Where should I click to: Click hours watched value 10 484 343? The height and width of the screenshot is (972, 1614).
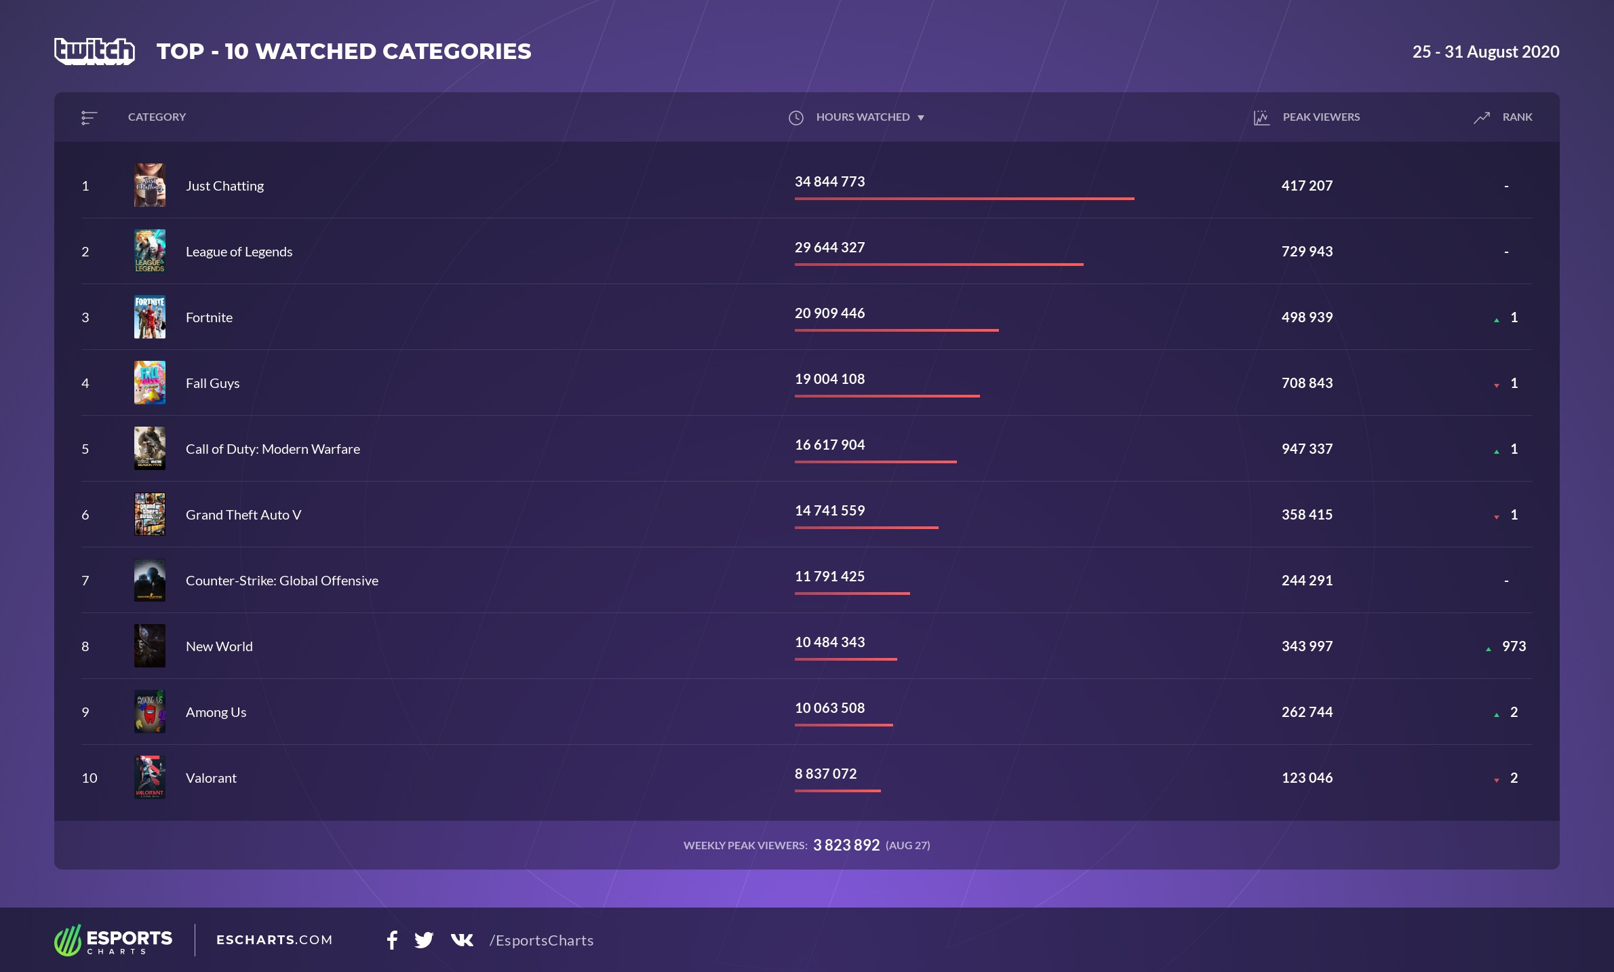[x=829, y=642]
